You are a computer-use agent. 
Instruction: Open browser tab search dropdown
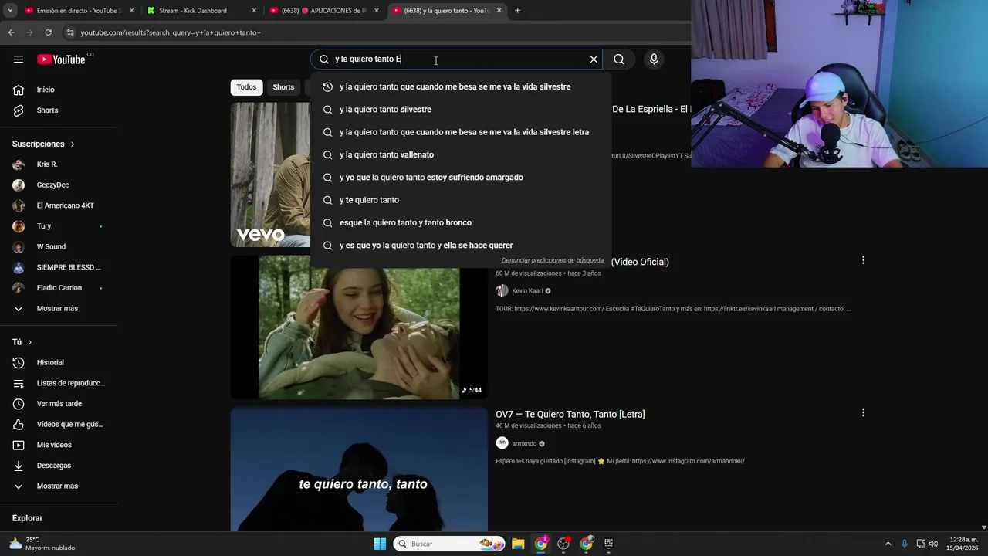coord(9,11)
